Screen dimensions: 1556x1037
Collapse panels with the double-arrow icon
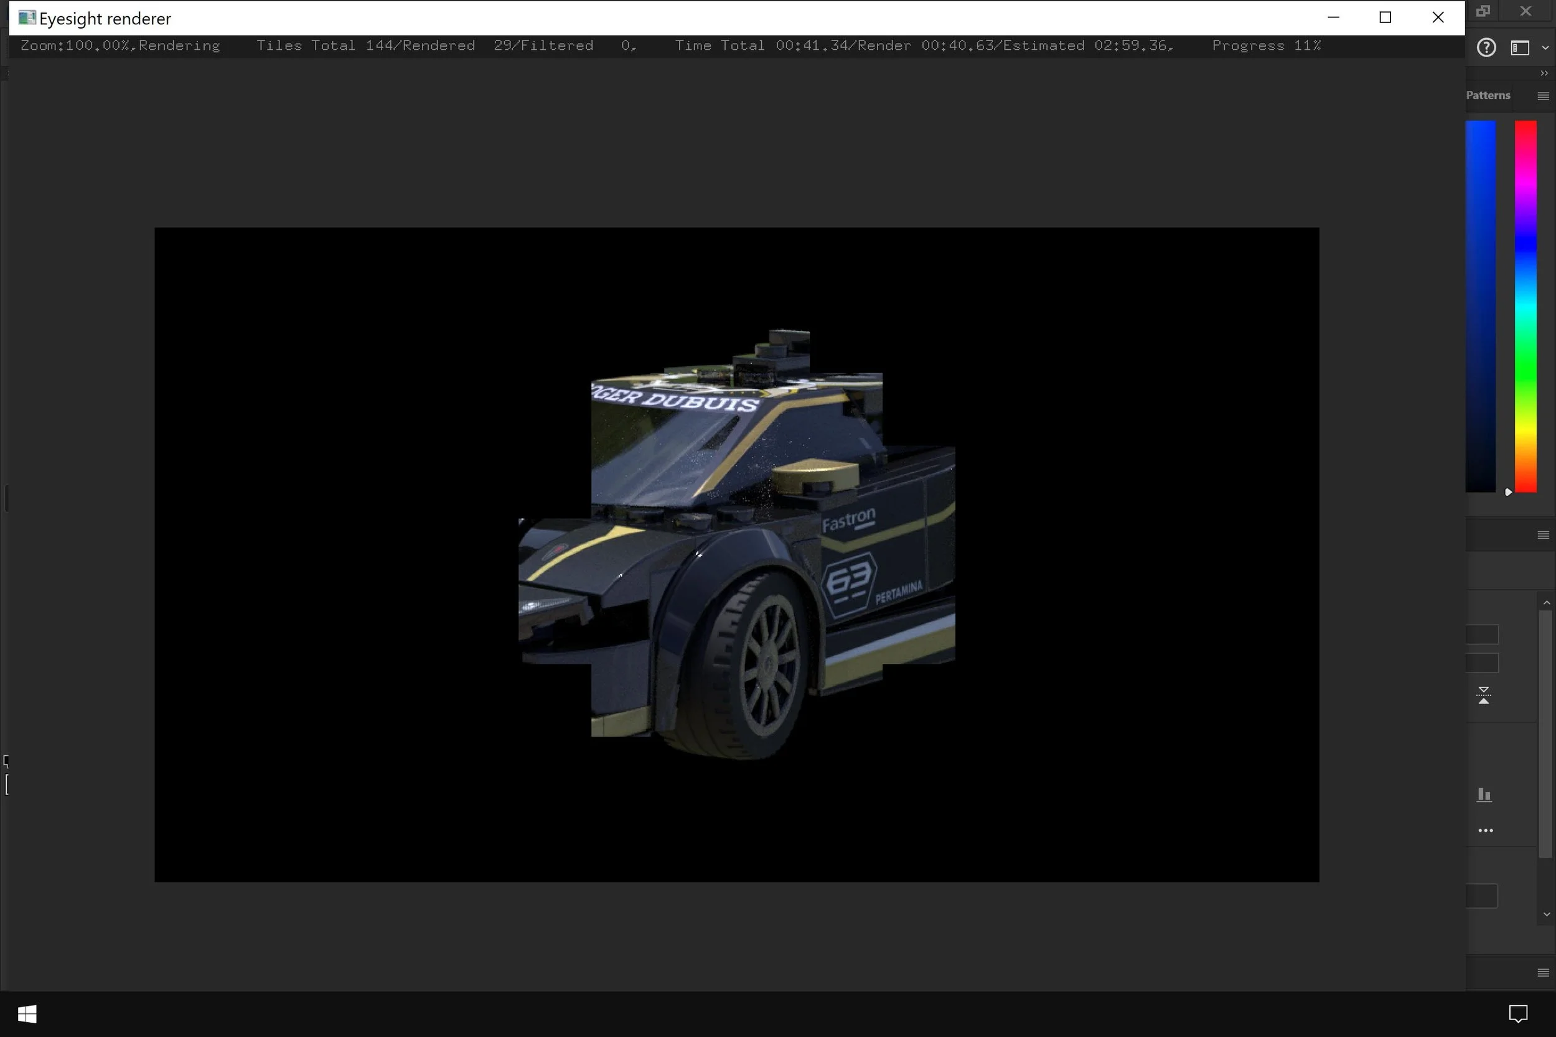(1544, 73)
